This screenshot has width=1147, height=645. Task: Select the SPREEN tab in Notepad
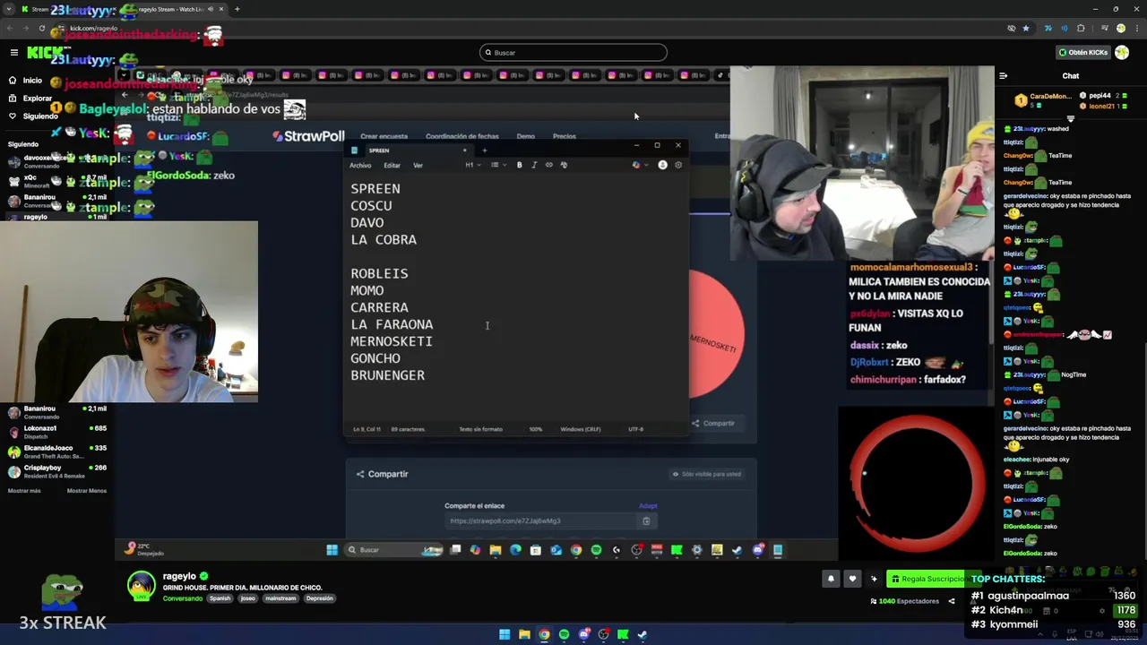pos(408,150)
